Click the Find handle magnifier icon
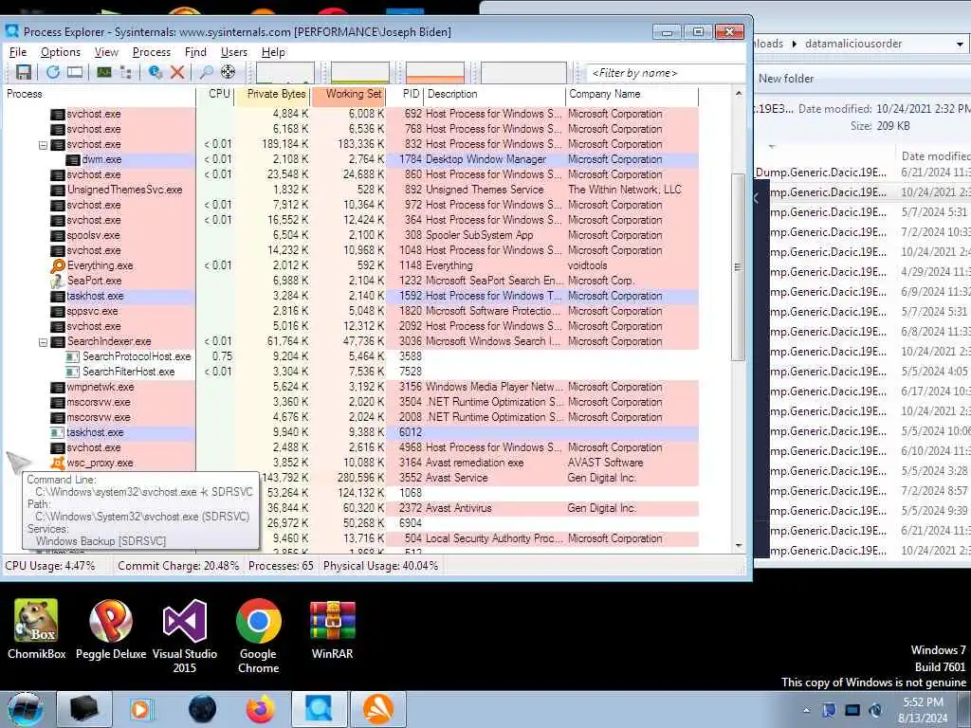971x728 pixels. 206,72
